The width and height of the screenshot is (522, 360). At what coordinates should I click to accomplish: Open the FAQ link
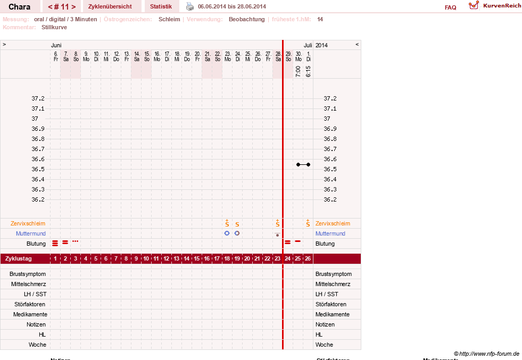pos(450,7)
